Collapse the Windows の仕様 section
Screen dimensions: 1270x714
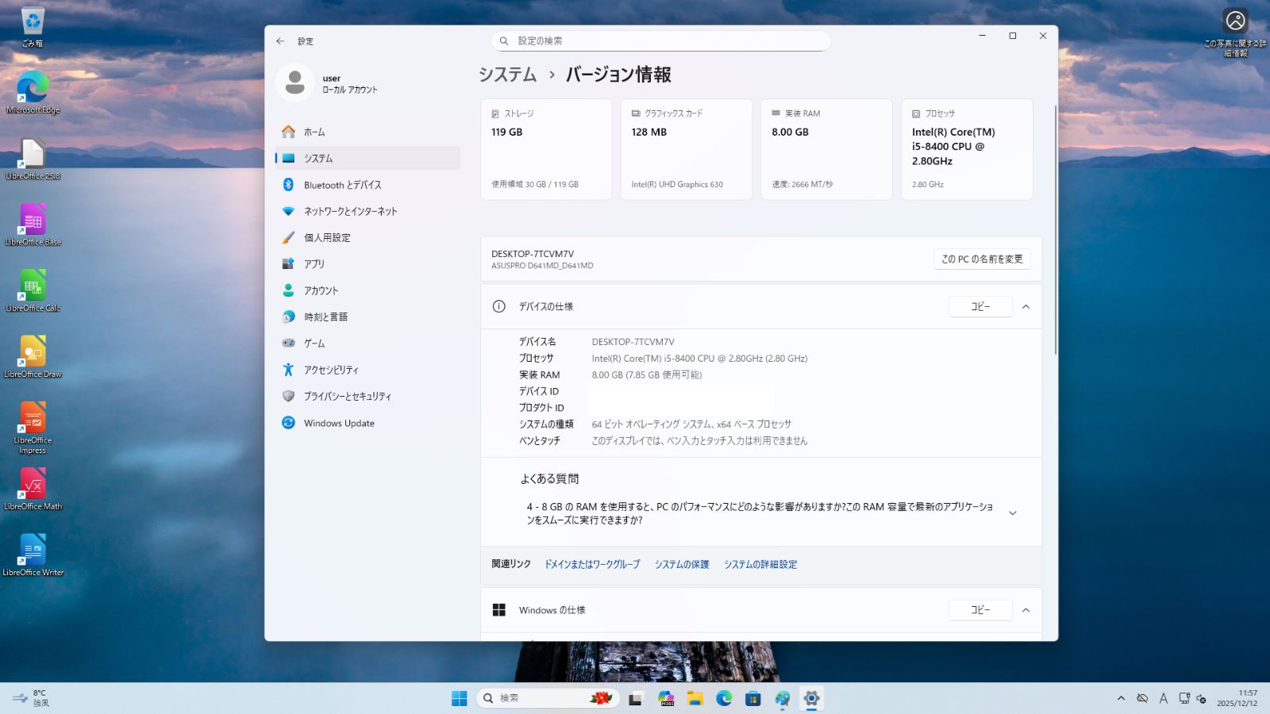click(1026, 610)
